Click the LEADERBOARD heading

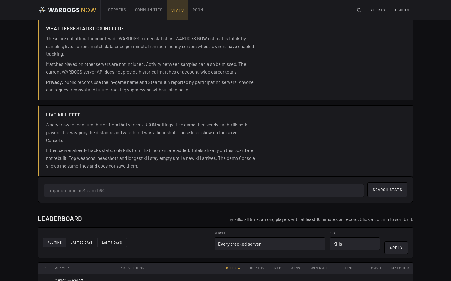point(60,219)
